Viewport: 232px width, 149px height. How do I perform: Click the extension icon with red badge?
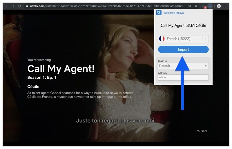click(x=204, y=6)
